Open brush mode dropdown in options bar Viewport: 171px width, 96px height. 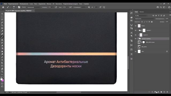tap(34, 7)
